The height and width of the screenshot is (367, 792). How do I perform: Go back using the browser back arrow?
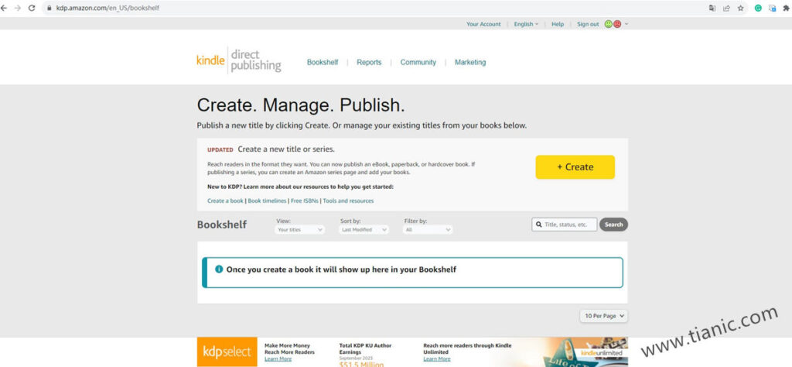point(4,8)
